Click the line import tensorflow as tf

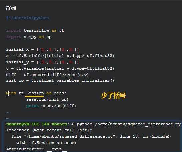point(35,30)
